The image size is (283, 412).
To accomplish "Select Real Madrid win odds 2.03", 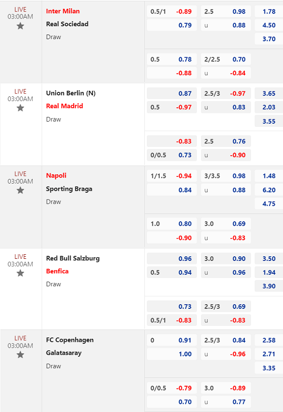I will [x=269, y=107].
